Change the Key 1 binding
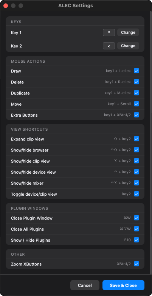 pos(128,32)
